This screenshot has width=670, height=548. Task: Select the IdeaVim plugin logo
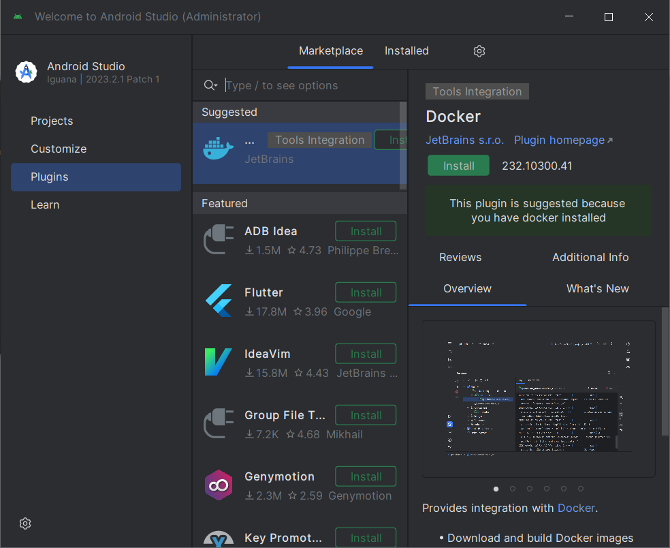(219, 362)
